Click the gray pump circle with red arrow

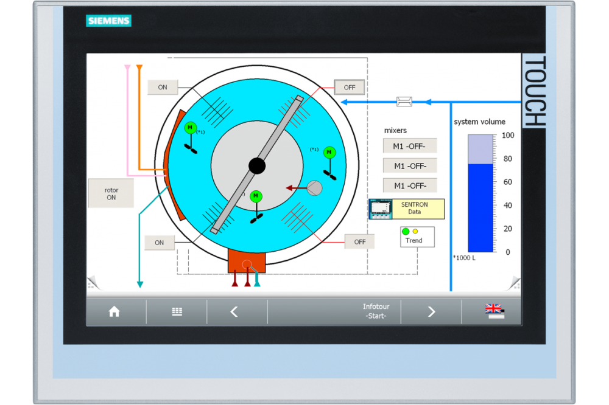point(314,188)
